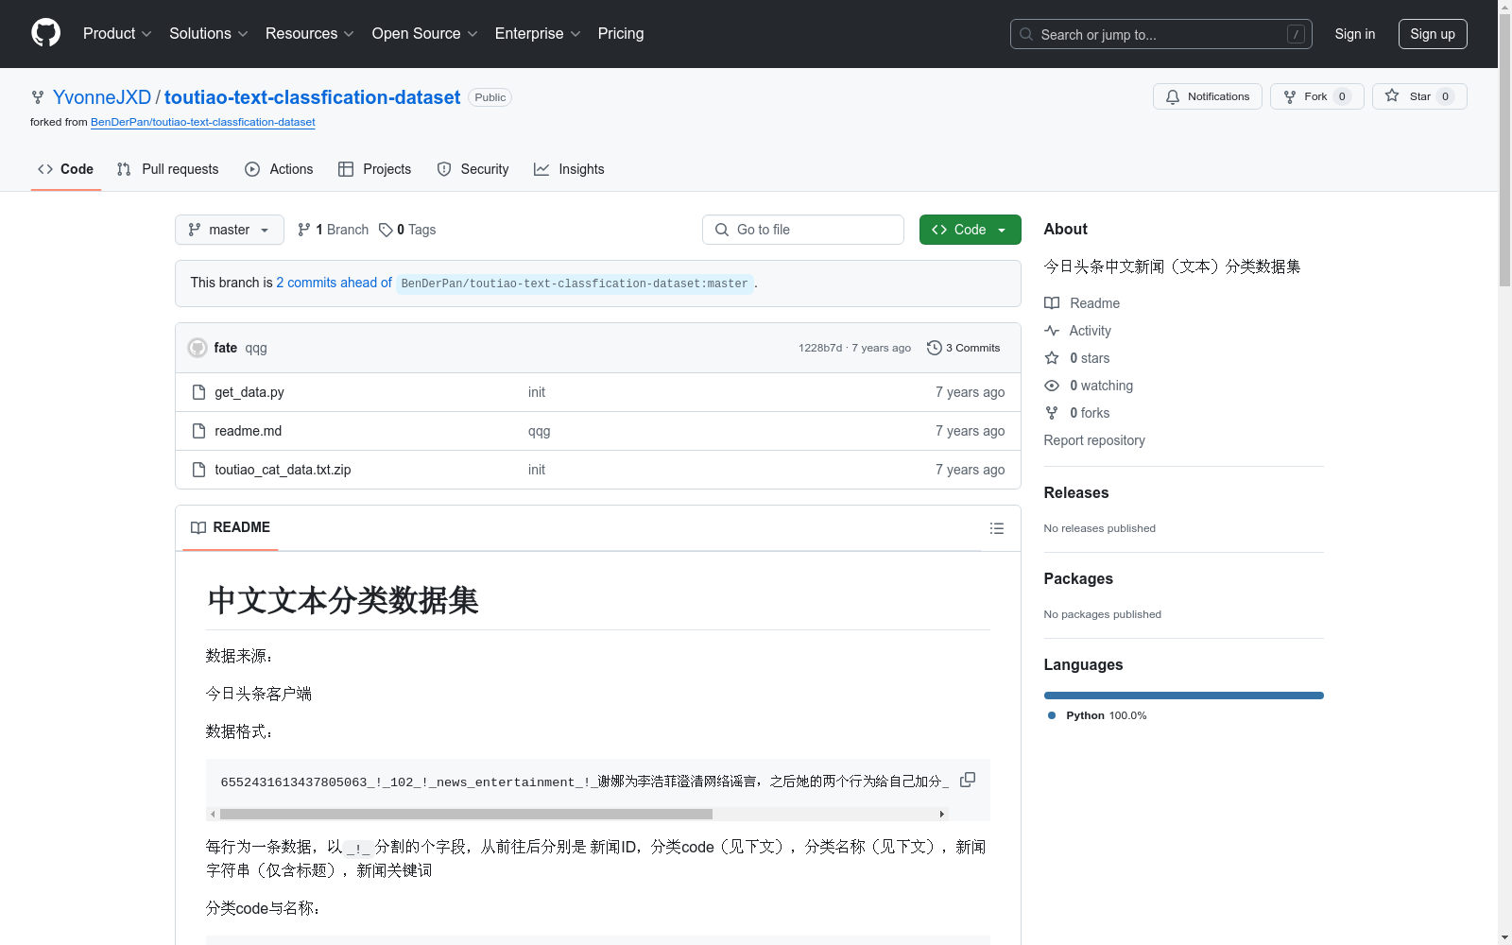This screenshot has height=945, width=1512.
Task: Open the get_data.py file
Action: click(x=249, y=392)
